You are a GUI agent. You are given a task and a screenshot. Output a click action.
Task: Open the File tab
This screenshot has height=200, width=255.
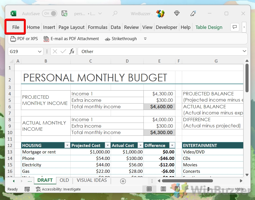pos(16,27)
